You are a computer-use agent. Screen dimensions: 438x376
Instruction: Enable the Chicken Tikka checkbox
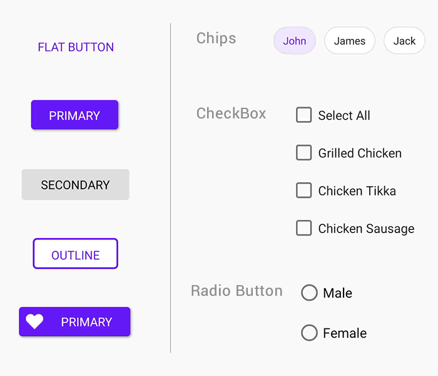point(304,191)
